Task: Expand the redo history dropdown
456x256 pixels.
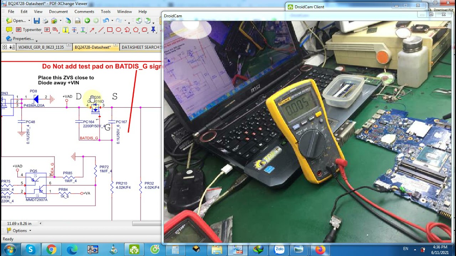Action: (x=125, y=21)
